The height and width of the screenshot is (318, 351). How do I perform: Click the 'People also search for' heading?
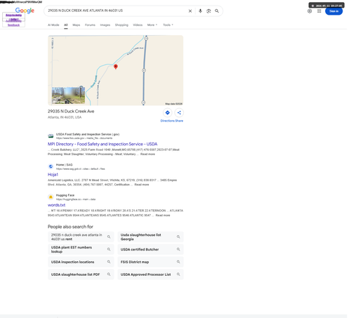coord(70,227)
